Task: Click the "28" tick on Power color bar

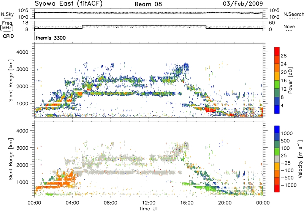Action: pos(283,56)
